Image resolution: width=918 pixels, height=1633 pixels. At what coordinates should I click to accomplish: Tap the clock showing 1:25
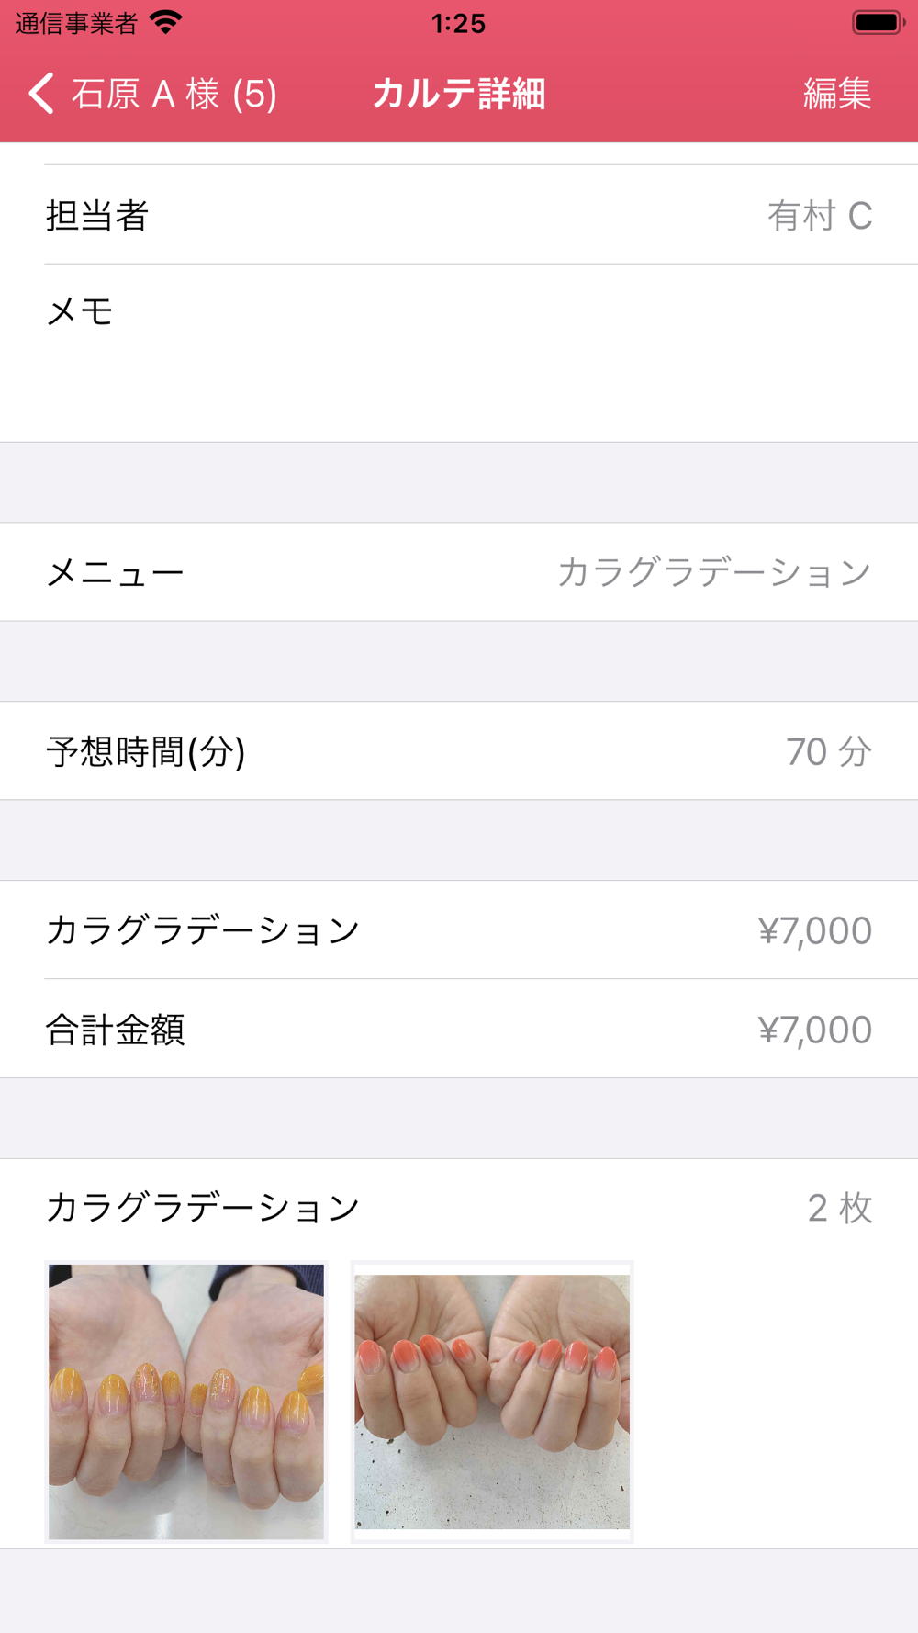click(x=458, y=23)
